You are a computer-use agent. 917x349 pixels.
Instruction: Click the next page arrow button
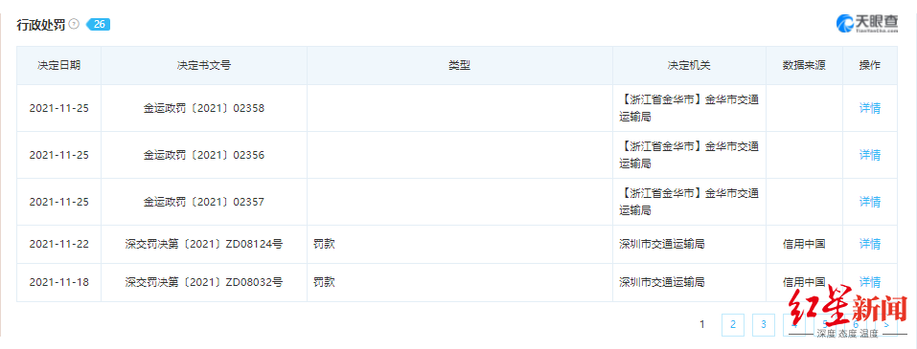pos(886,325)
